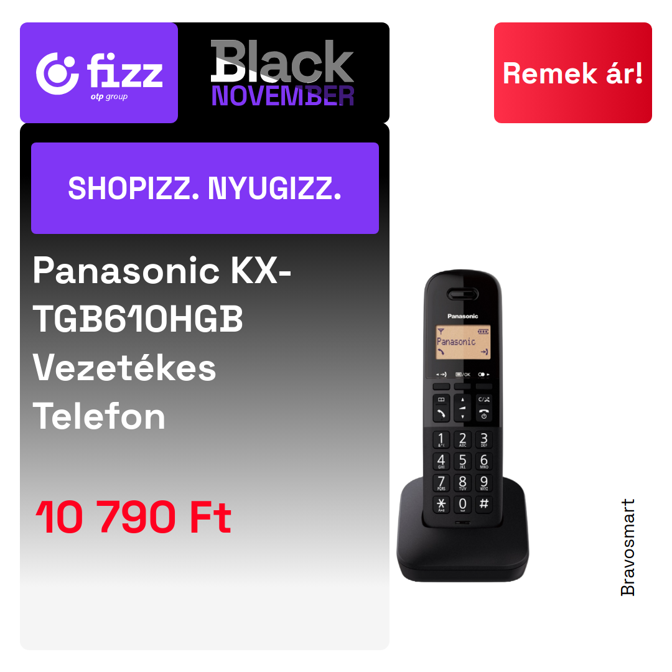
Task: Click the number 0 key on keypad
Action: tap(462, 505)
